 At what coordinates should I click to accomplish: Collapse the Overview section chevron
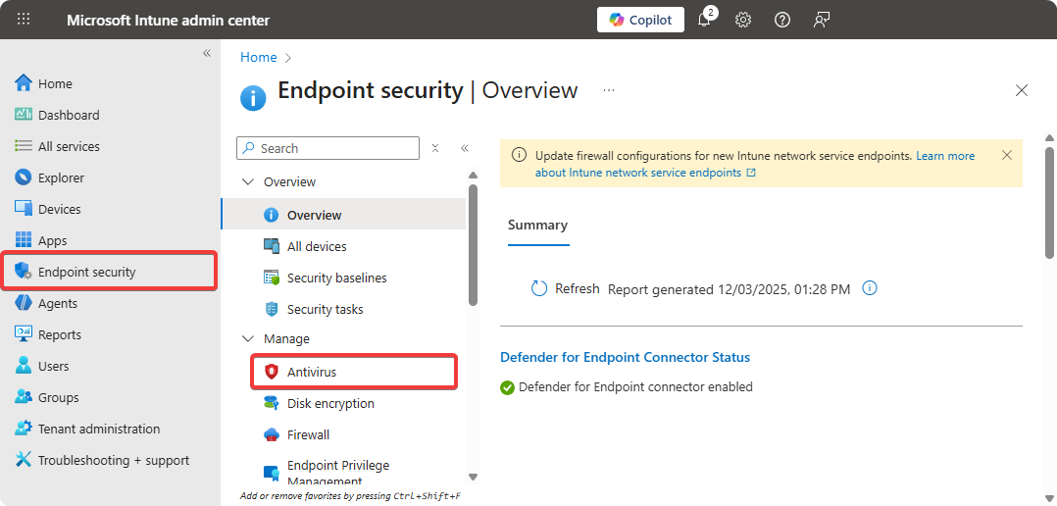(x=247, y=182)
